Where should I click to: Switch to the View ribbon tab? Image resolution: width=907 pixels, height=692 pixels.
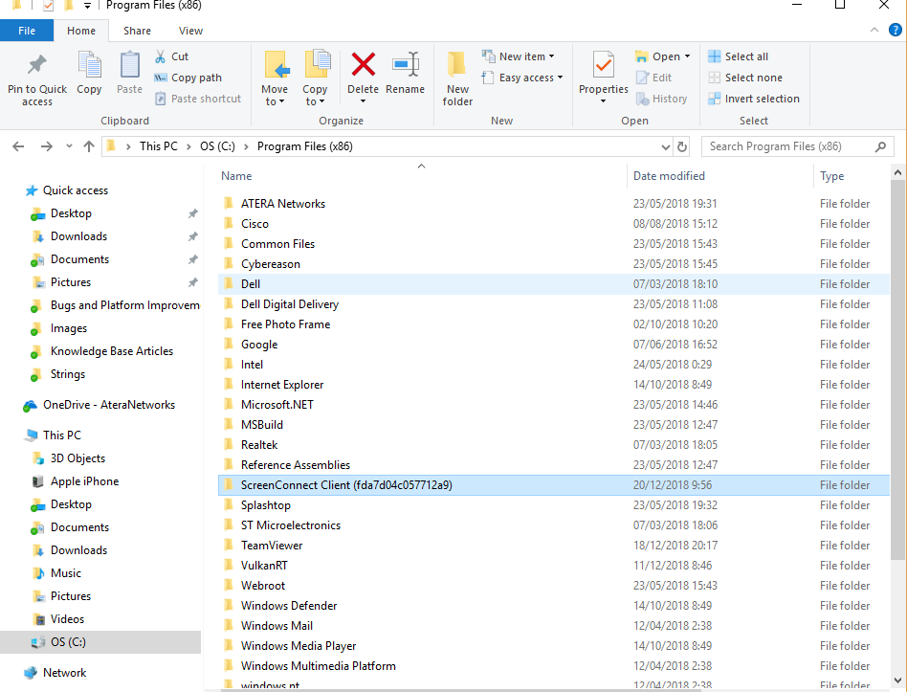click(x=190, y=30)
